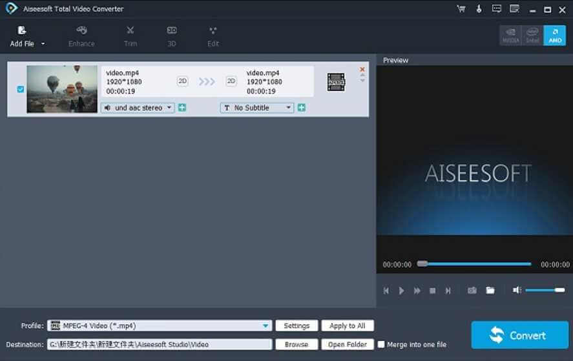Viewport: 573px width, 361px height.
Task: Move video.mp4 down in the list
Action: click(x=362, y=80)
